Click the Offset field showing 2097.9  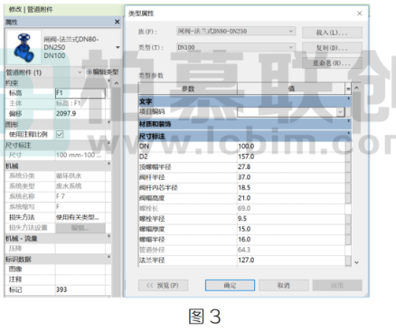pyautogui.click(x=80, y=114)
